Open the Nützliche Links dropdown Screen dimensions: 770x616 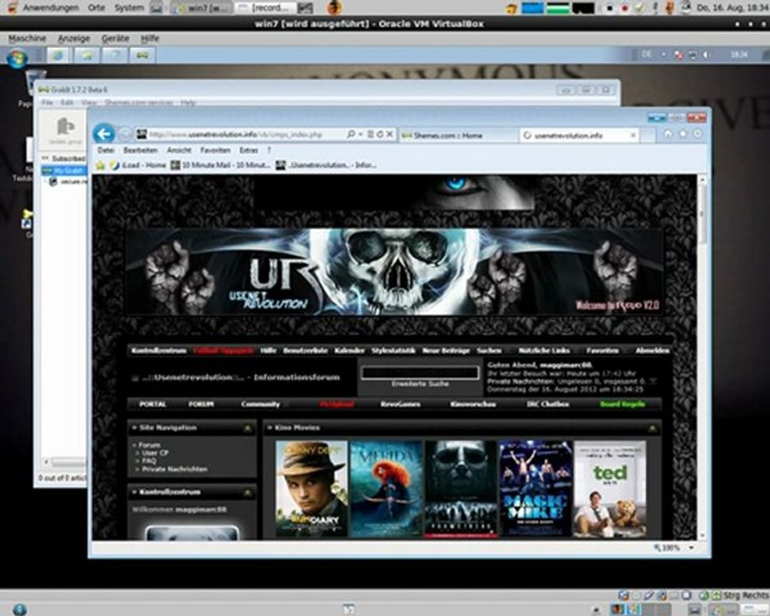pyautogui.click(x=544, y=350)
